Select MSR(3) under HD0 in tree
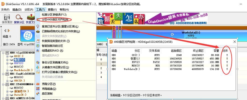Screen dimensions: 247x100 pos(19,67)
